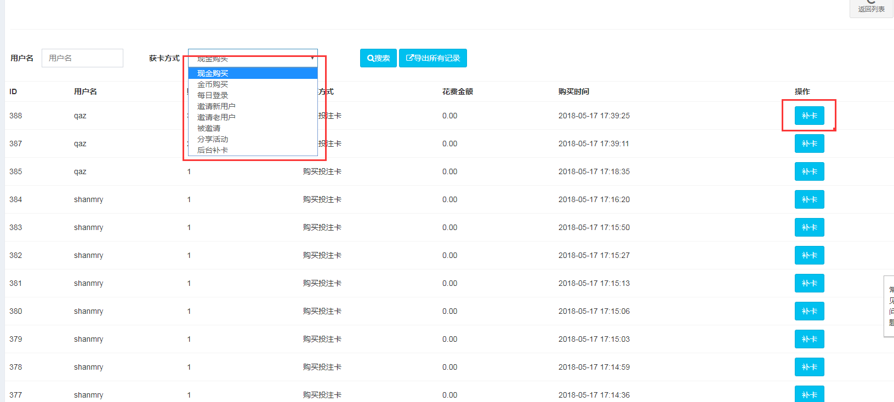Screen dimensions: 894x402
Task: Click amount 0.00 in row 388
Action: 450,116
